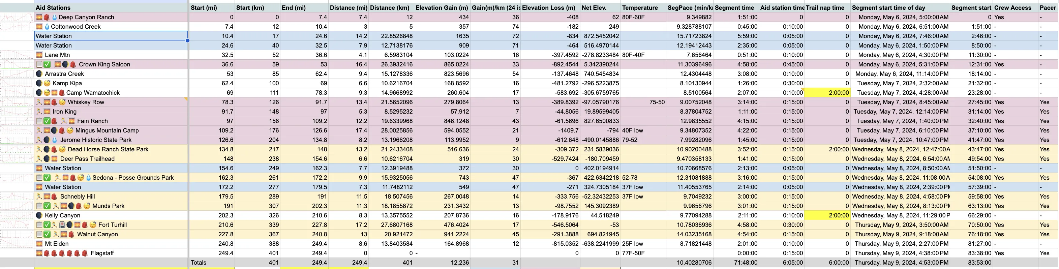Click the sleeping face emoji beside Kamp Kipa
Image resolution: width=1059 pixels, height=269 pixels.
(47, 84)
